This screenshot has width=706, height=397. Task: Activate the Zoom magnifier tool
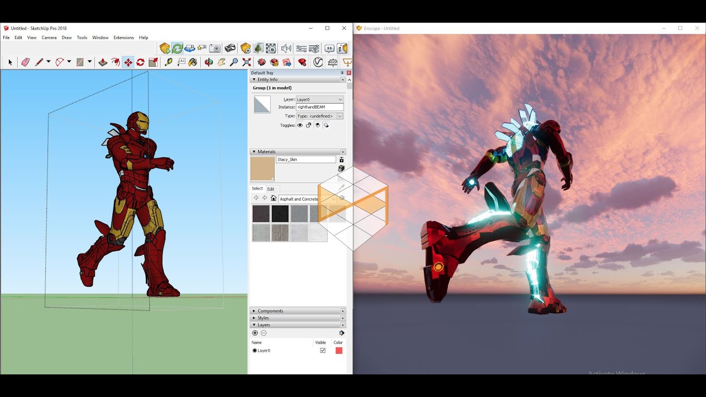(x=234, y=62)
